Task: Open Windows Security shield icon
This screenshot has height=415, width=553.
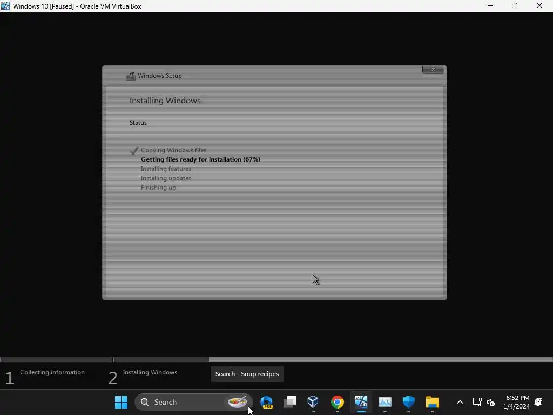Action: [x=408, y=402]
